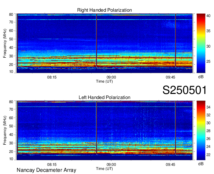Click the 08:15 time tick under Left Handed plot
This screenshot has height=174, width=214.
tap(52, 165)
